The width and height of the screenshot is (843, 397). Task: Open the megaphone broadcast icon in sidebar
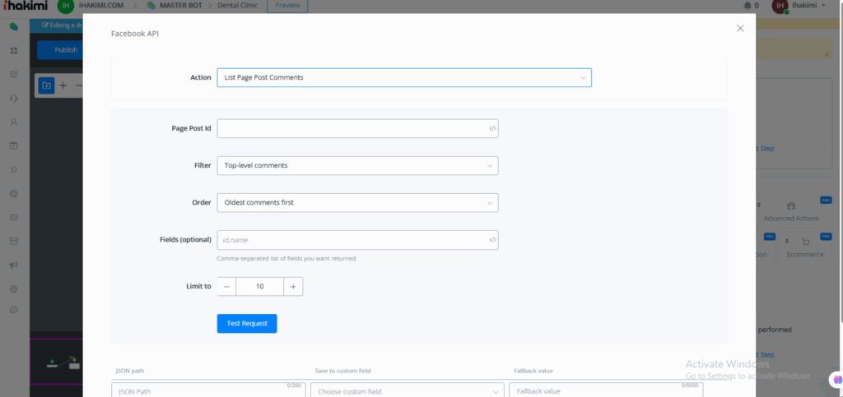click(13, 265)
